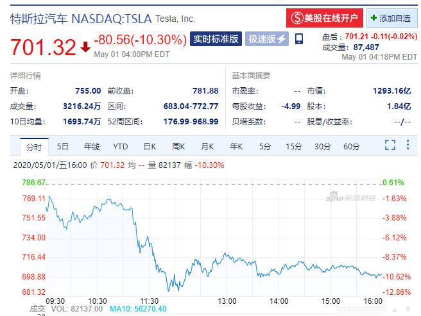Open the mobile phone version icon
Screen dimensions: 421x316
pyautogui.click(x=299, y=39)
